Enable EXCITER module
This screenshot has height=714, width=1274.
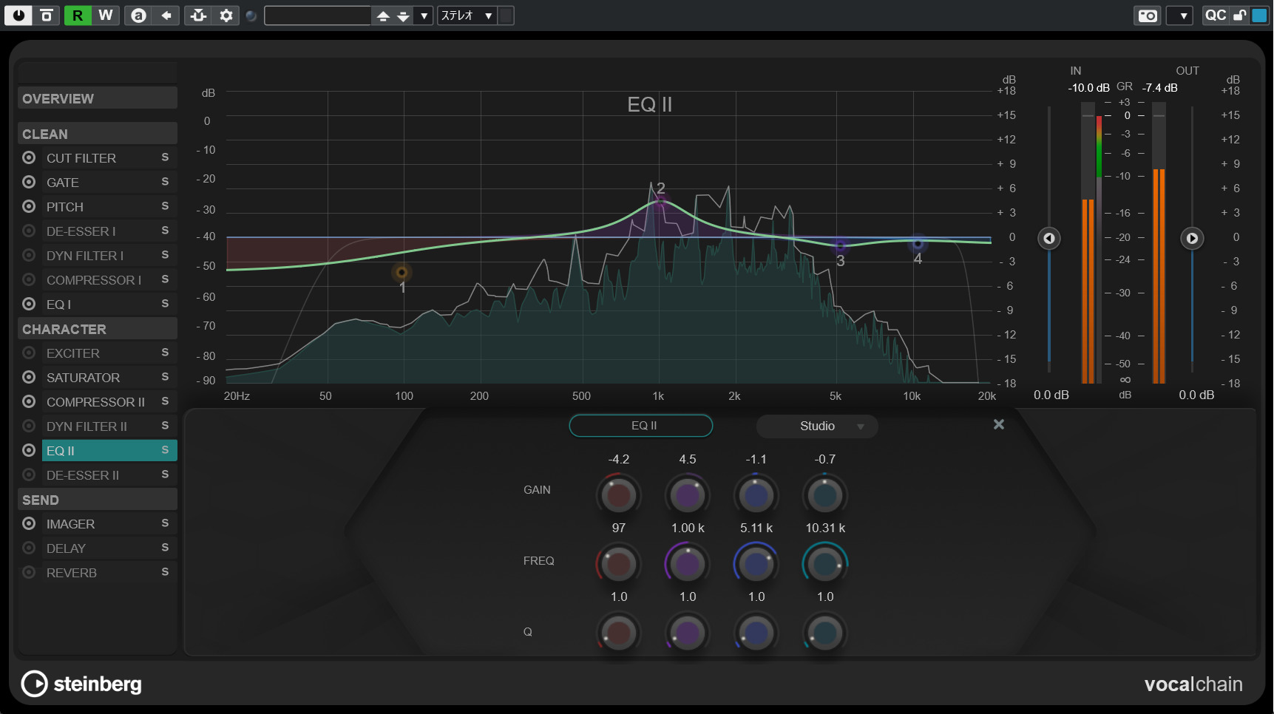[29, 353]
